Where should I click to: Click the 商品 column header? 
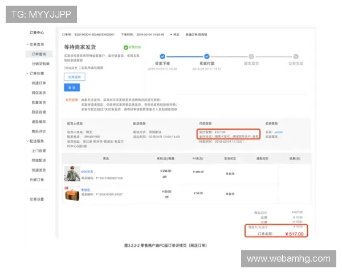coord(106,158)
